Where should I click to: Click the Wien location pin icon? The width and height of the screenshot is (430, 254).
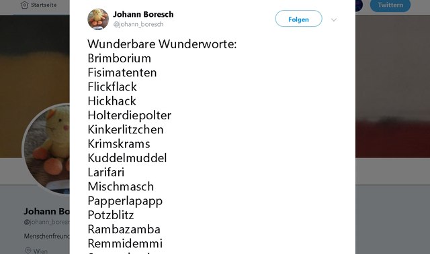point(28,250)
